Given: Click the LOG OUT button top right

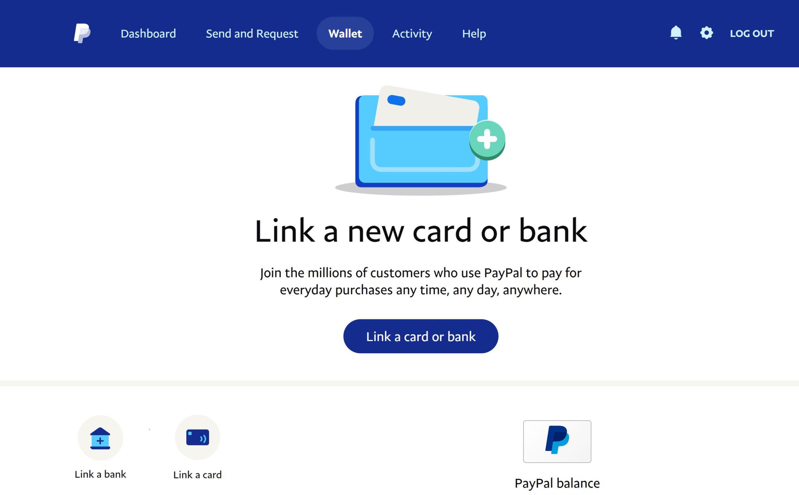Looking at the screenshot, I should (x=750, y=33).
